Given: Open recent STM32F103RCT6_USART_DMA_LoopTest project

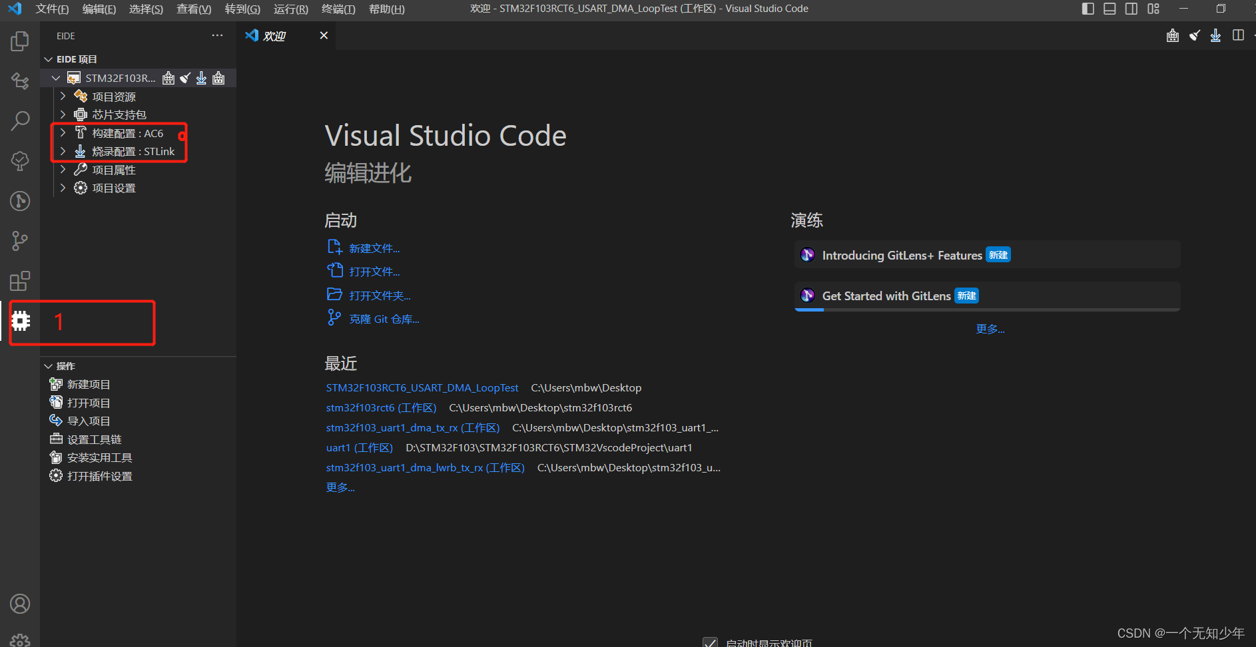Looking at the screenshot, I should click(422, 387).
